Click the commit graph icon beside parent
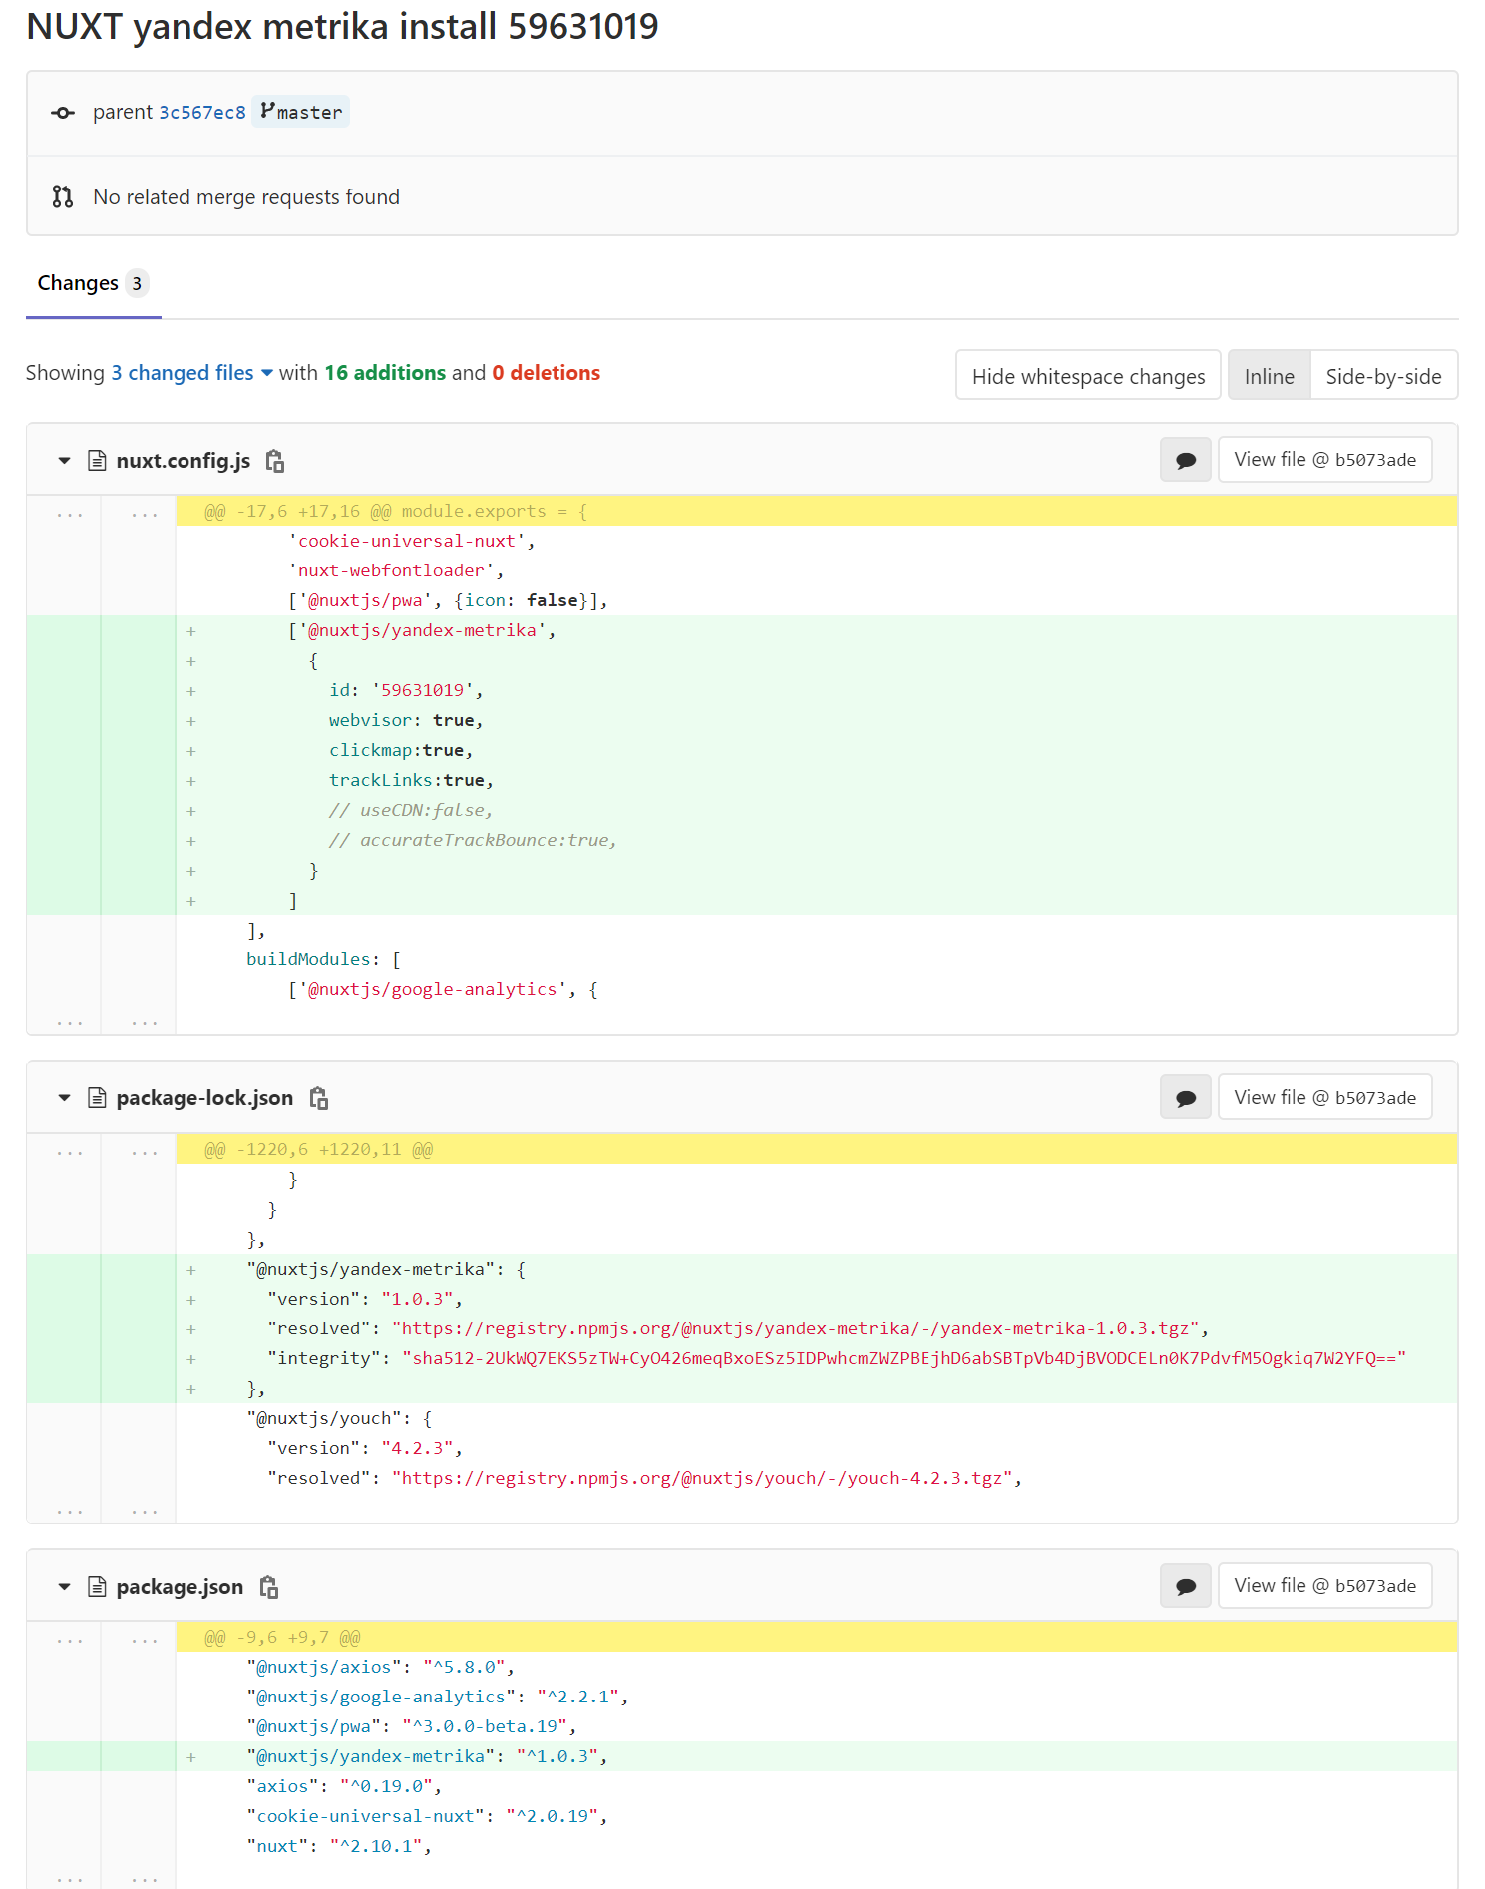 (63, 113)
